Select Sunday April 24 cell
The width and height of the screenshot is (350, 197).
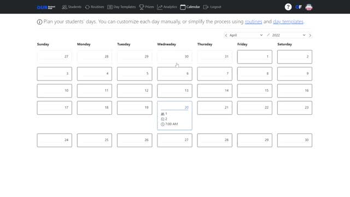(x=55, y=140)
